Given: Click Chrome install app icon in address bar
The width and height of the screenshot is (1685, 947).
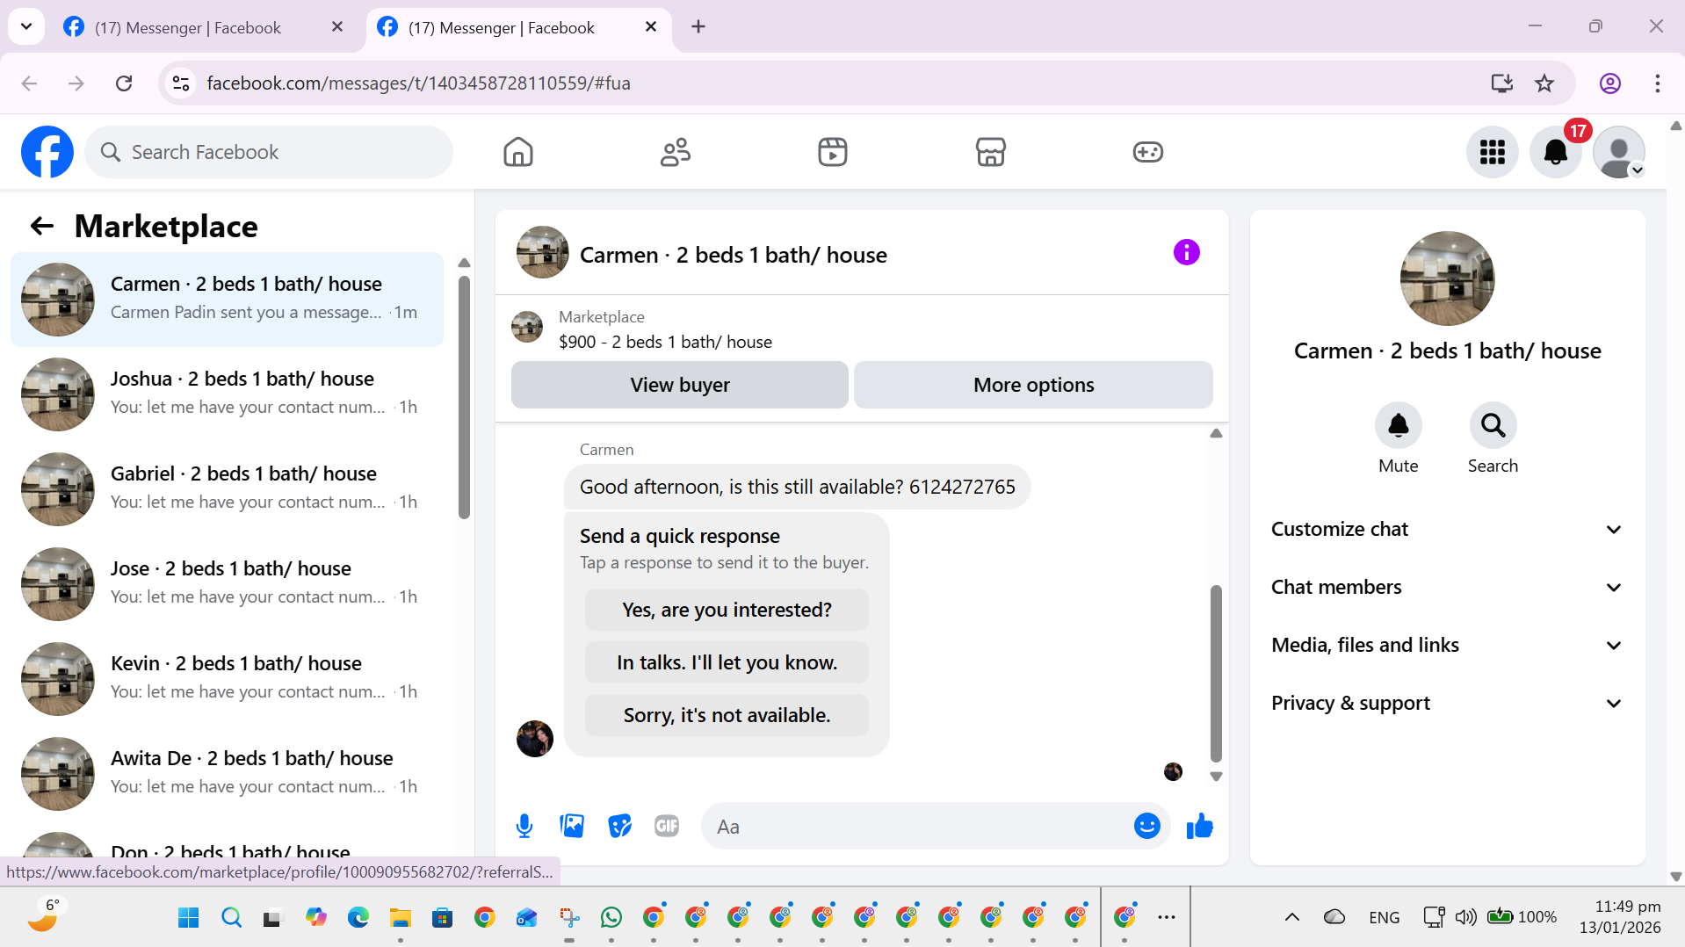Looking at the screenshot, I should pyautogui.click(x=1501, y=83).
